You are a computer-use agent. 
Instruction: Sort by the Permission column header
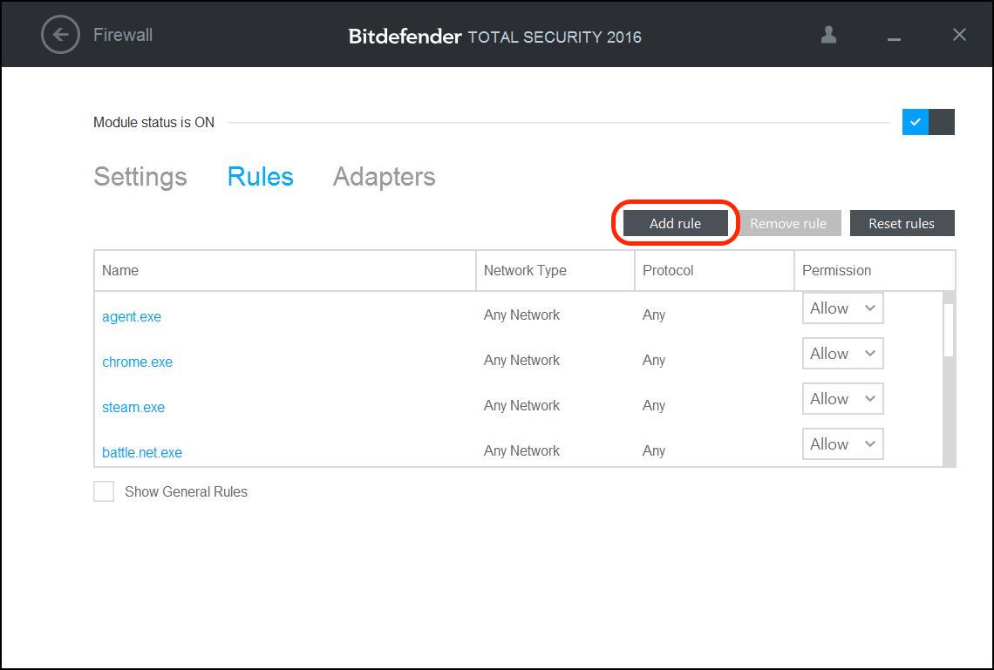[875, 270]
